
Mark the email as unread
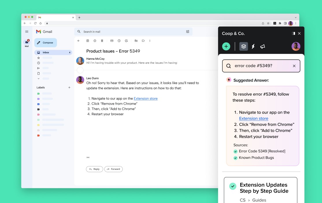(x=112, y=41)
